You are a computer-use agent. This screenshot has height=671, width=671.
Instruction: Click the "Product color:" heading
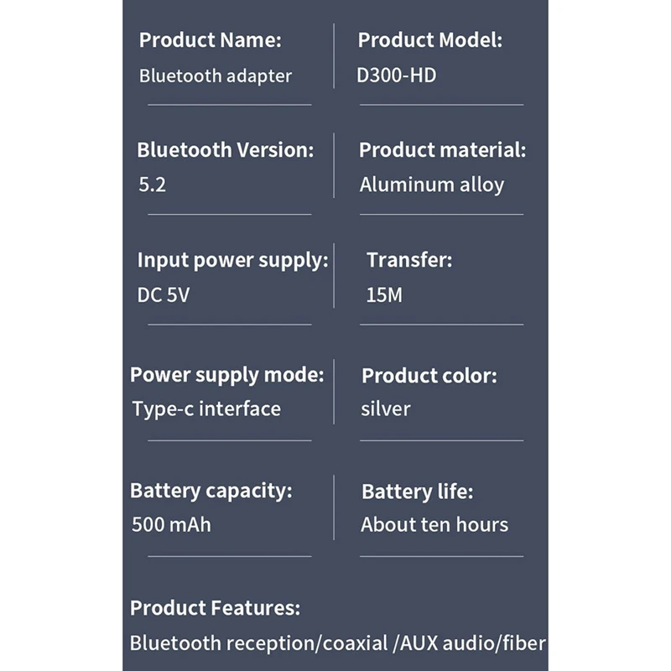pos(429,375)
